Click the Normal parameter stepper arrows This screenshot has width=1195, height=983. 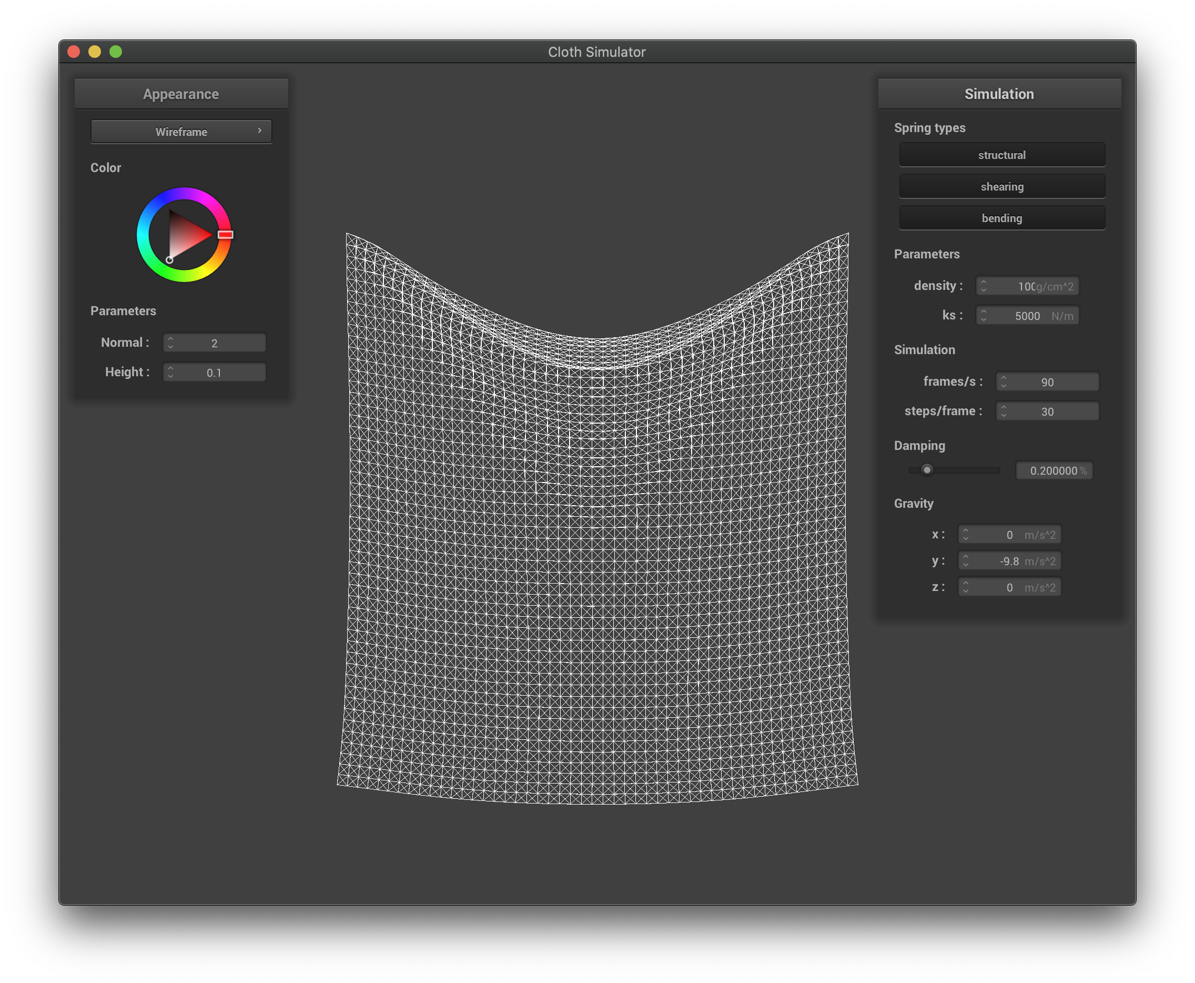coord(170,343)
